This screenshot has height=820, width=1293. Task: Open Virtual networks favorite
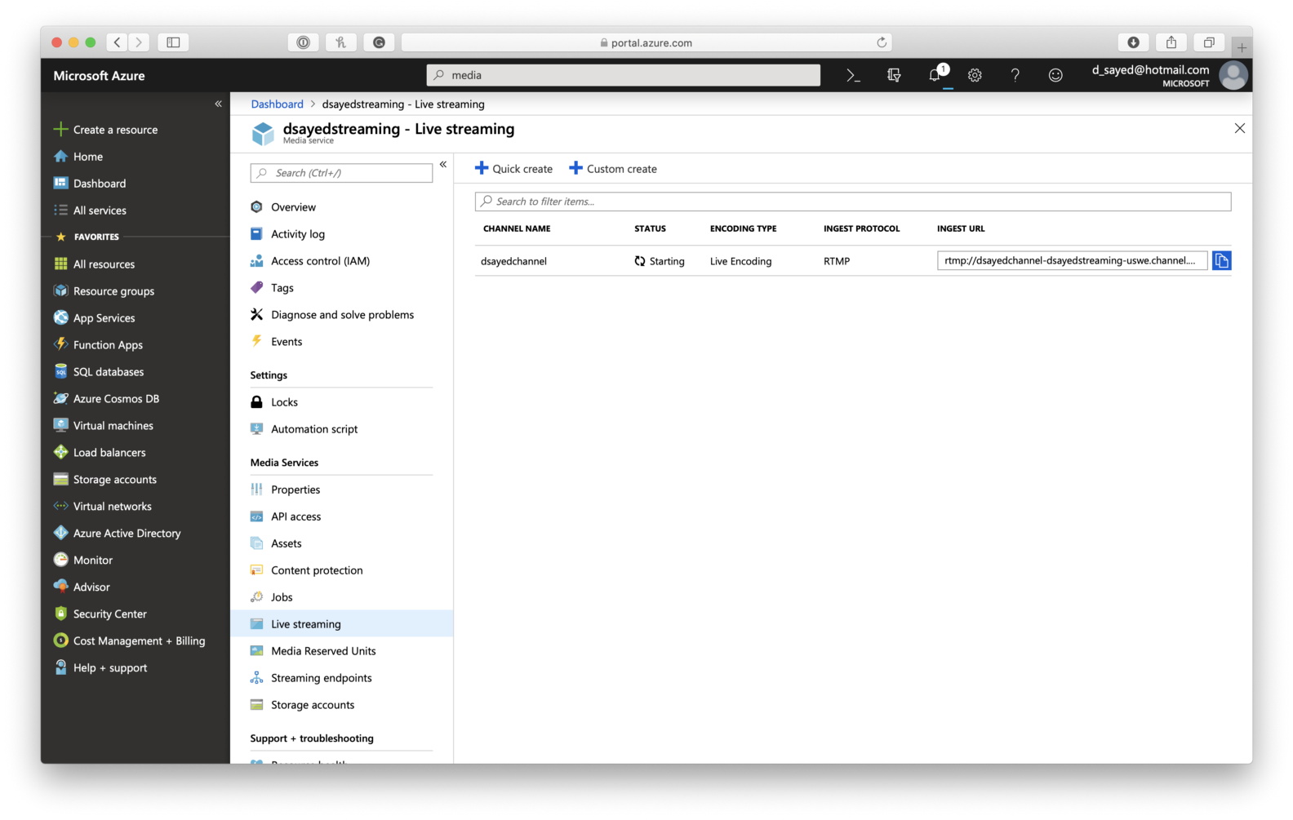click(102, 507)
